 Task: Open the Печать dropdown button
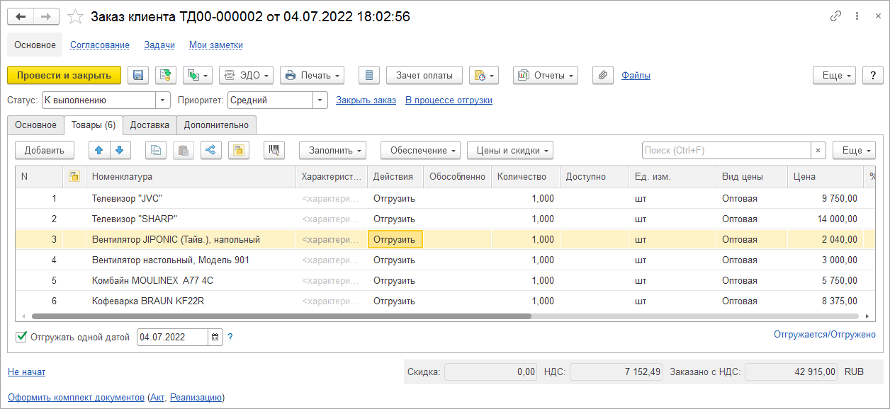[x=312, y=75]
